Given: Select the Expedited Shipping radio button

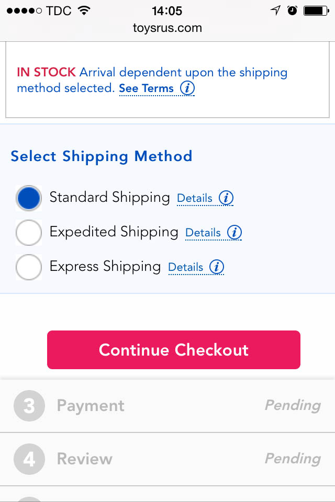Looking at the screenshot, I should [29, 233].
